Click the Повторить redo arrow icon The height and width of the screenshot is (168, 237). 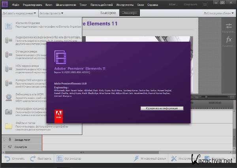tap(33, 159)
